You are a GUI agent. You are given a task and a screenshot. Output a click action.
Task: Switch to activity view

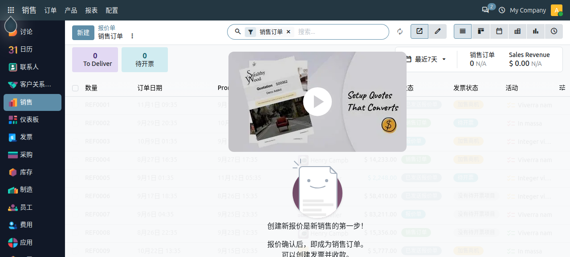[x=554, y=31]
